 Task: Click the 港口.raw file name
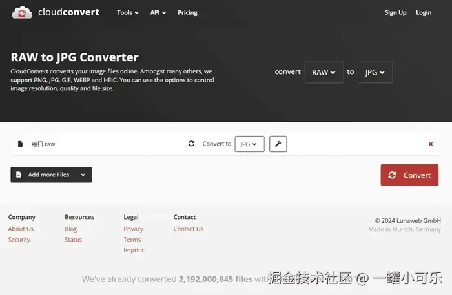coord(43,144)
